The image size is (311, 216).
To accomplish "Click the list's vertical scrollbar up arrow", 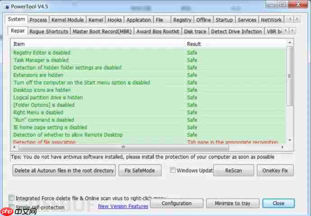I will point(290,42).
